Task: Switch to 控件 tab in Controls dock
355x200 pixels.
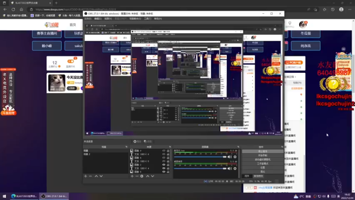Action: coord(247,176)
